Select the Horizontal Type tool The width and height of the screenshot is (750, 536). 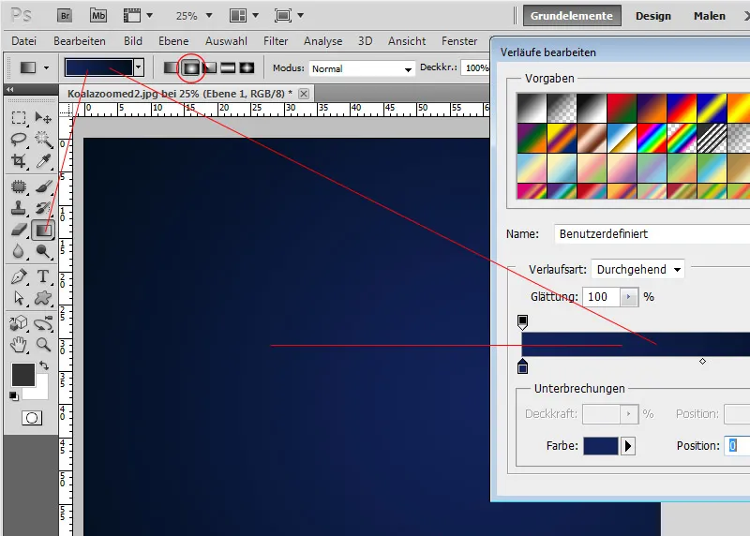coord(43,276)
